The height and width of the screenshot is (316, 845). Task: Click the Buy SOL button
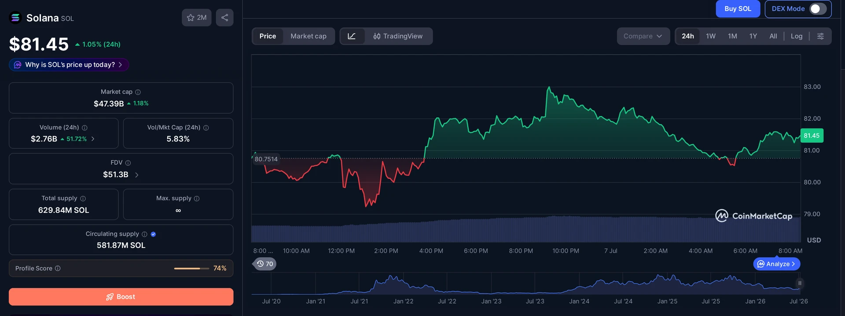[738, 9]
